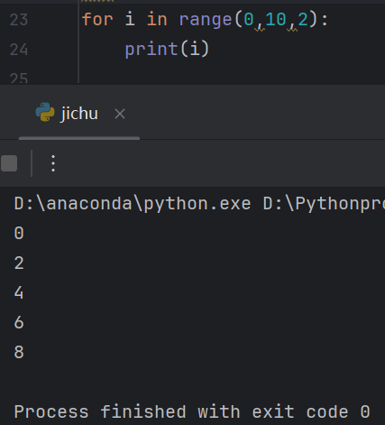Place cursor on range in line 23

206,20
